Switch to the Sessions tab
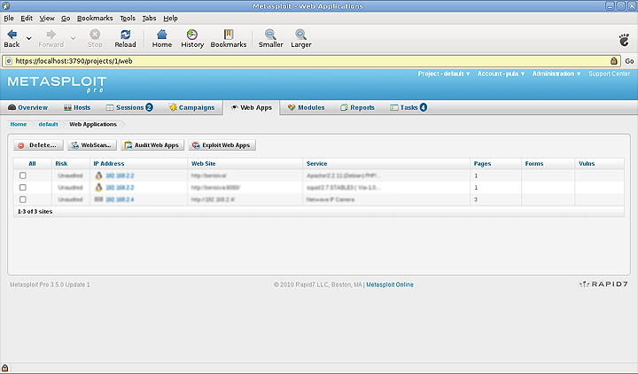Image resolution: width=638 pixels, height=374 pixels. (x=129, y=107)
